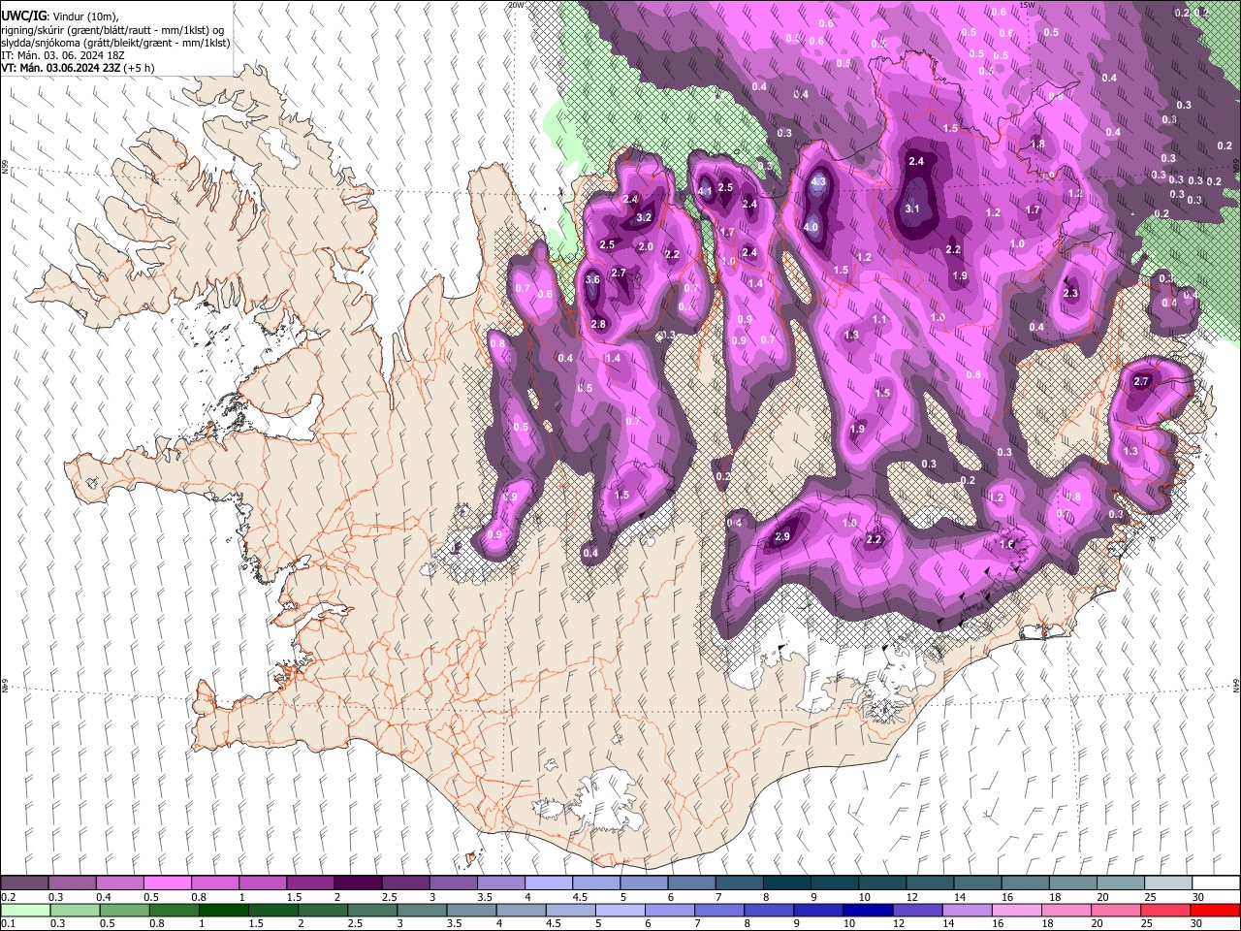1241x931 pixels.
Task: Click the 4.0 precipitation value label
Action: point(811,228)
